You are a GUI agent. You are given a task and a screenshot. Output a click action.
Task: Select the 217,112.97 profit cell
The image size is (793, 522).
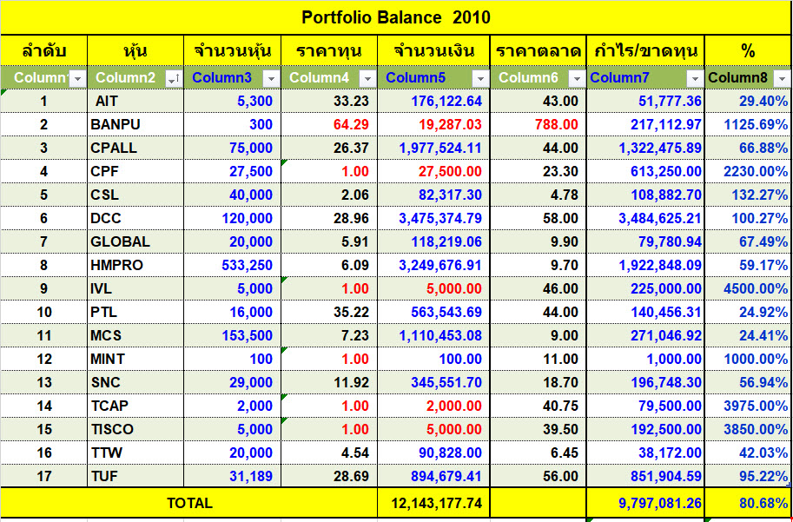click(645, 124)
